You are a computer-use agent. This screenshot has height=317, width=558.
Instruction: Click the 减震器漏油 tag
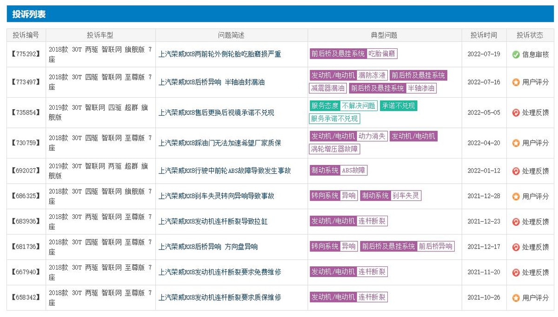pos(328,88)
